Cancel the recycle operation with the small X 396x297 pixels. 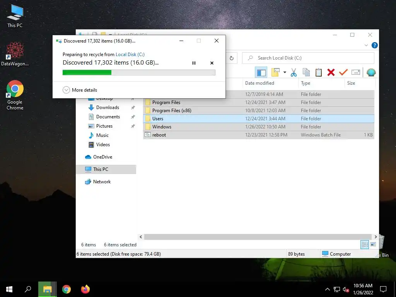[212, 63]
